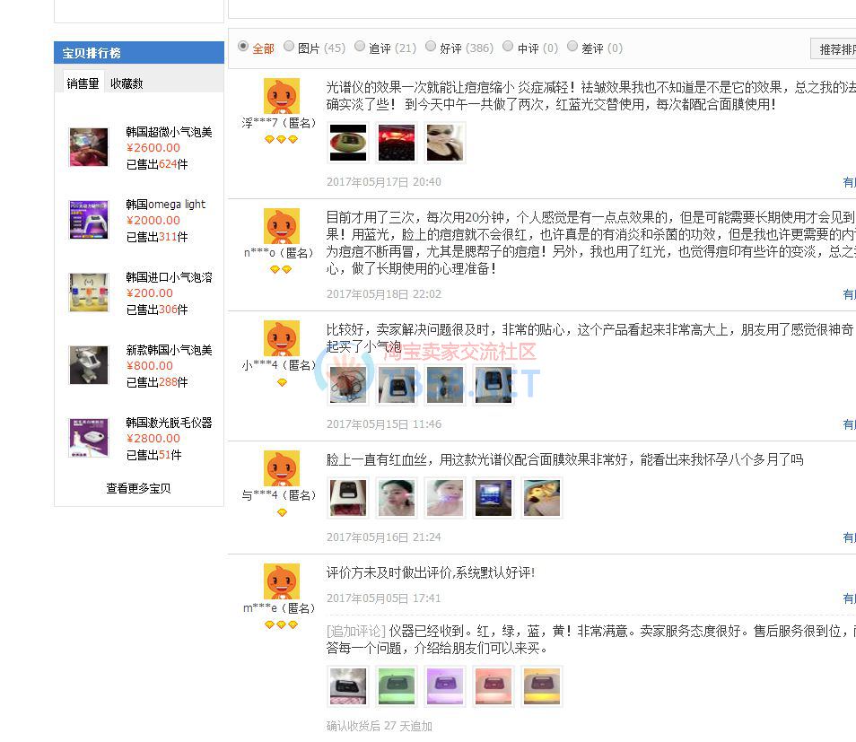Image resolution: width=856 pixels, height=742 pixels.
Task: Select the 好评 (386) radio filter
Action: tap(431, 47)
